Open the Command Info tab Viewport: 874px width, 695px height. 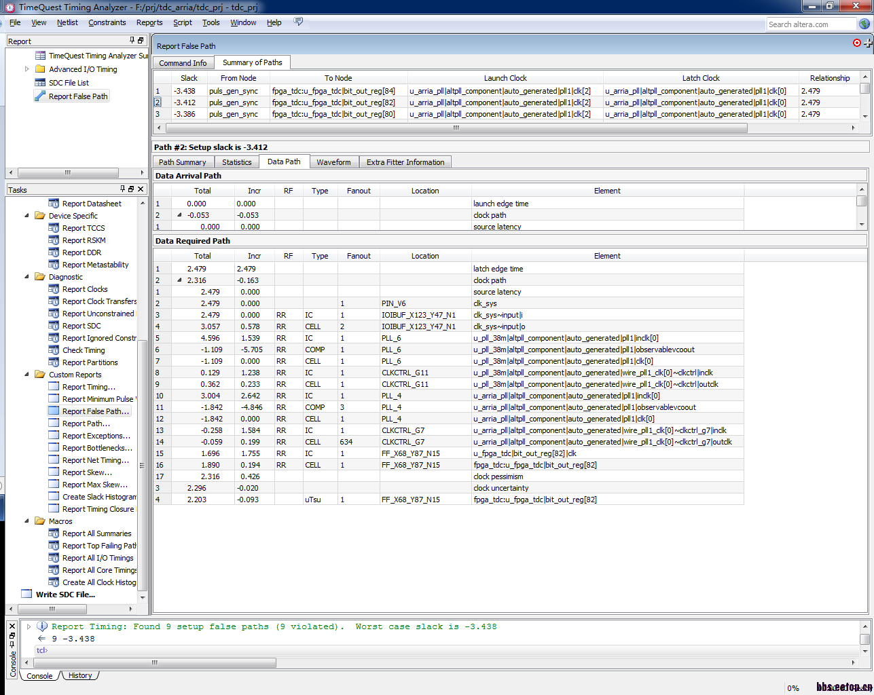(183, 63)
